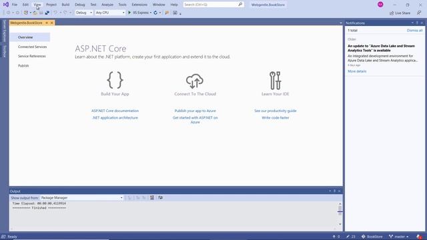Click the magnifier icon in search box
Image resolution: width=427 pixels, height=240 pixels.
click(x=240, y=5)
